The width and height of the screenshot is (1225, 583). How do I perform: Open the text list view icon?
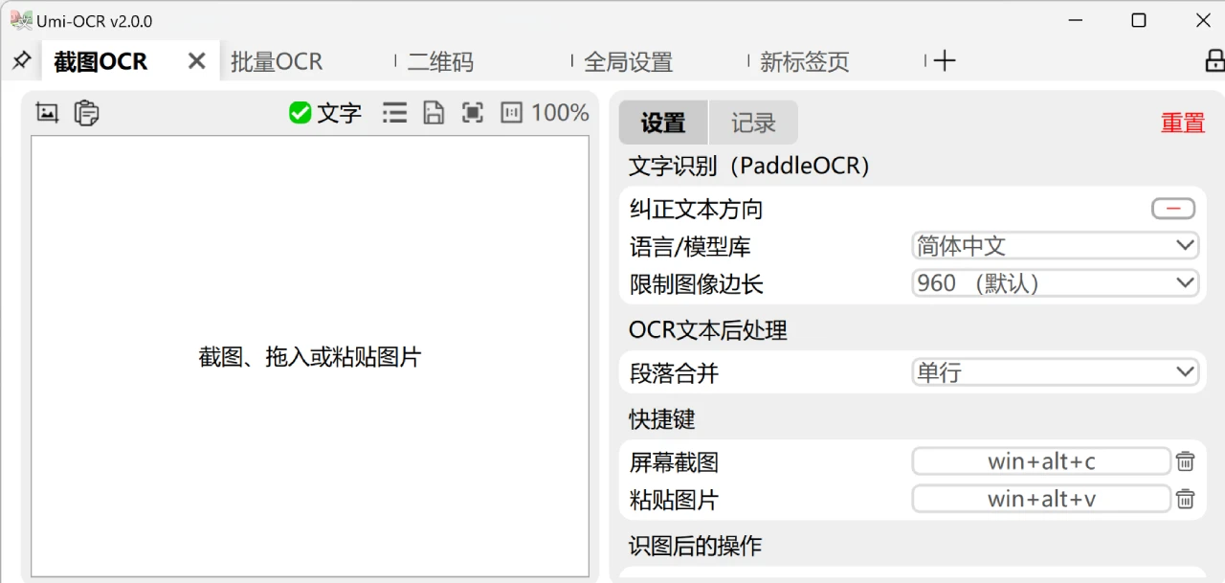(394, 113)
